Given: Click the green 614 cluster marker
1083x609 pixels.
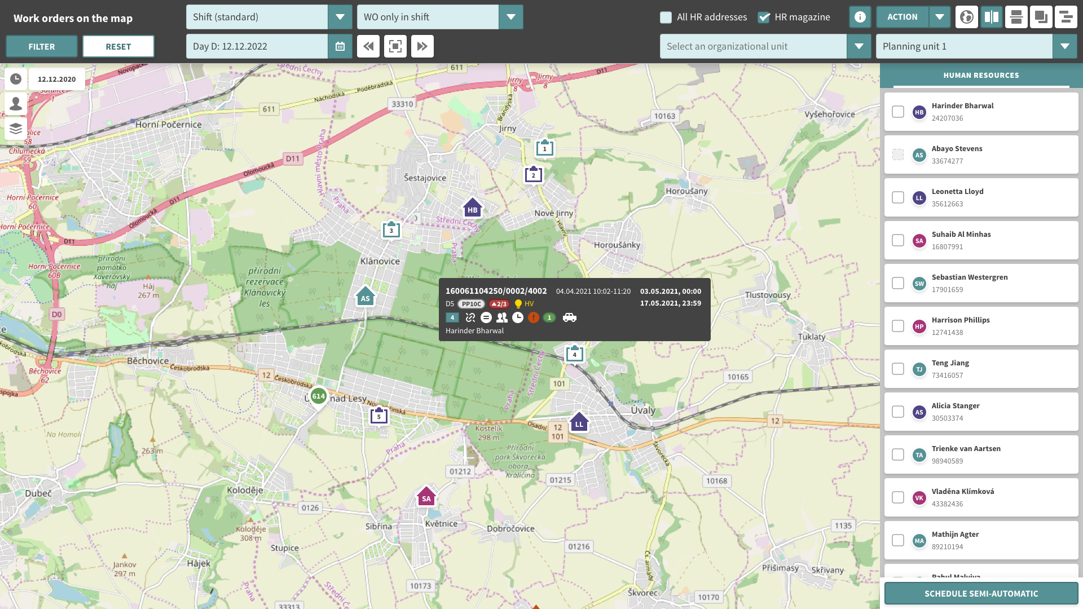Looking at the screenshot, I should point(319,396).
